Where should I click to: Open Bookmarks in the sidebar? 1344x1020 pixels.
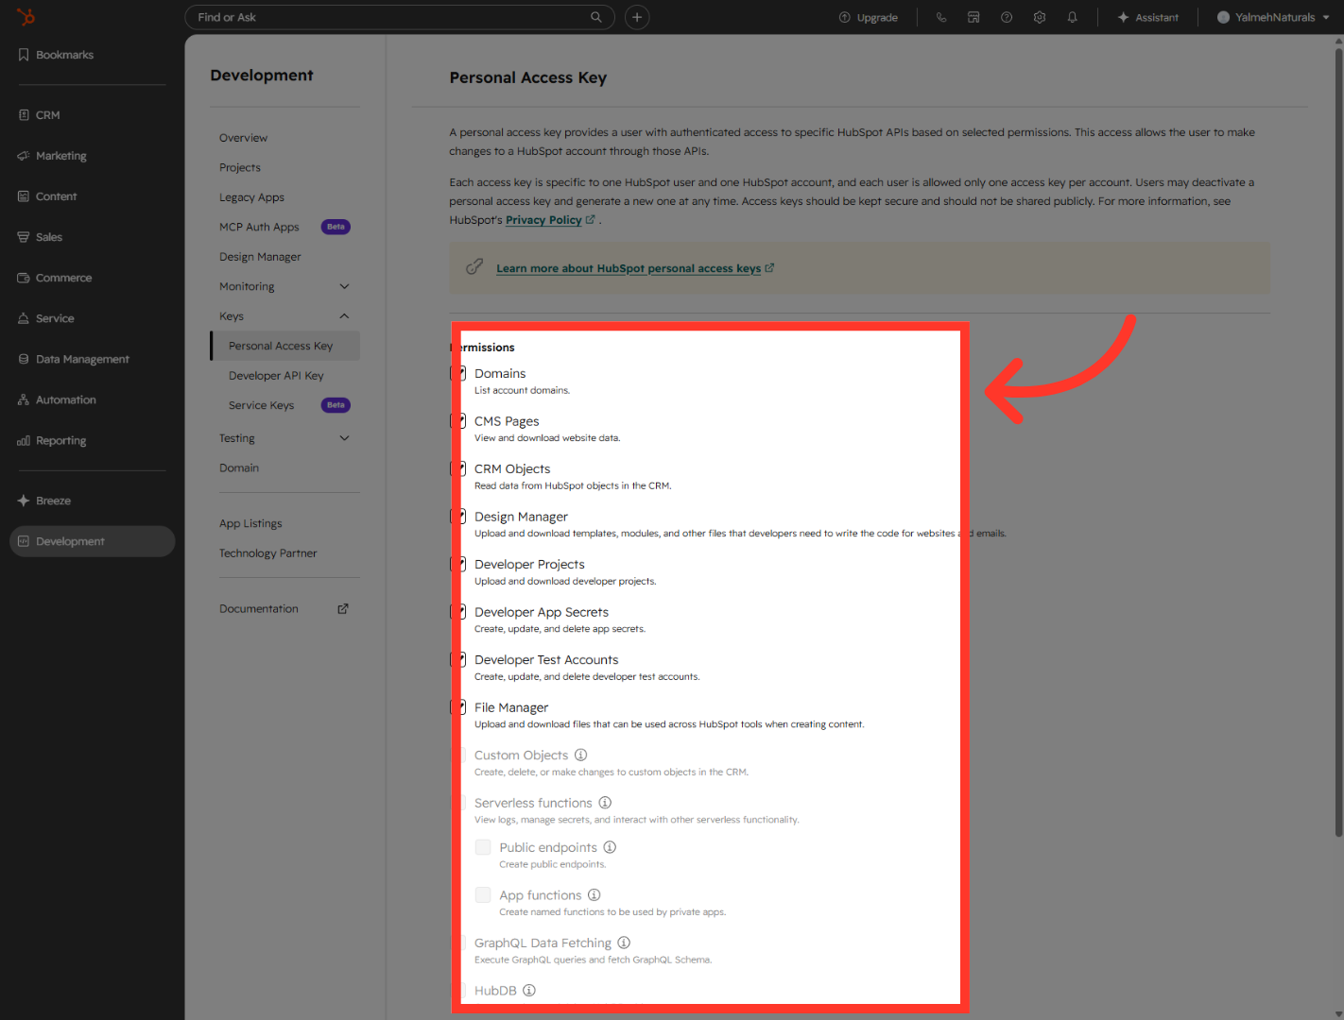click(56, 55)
